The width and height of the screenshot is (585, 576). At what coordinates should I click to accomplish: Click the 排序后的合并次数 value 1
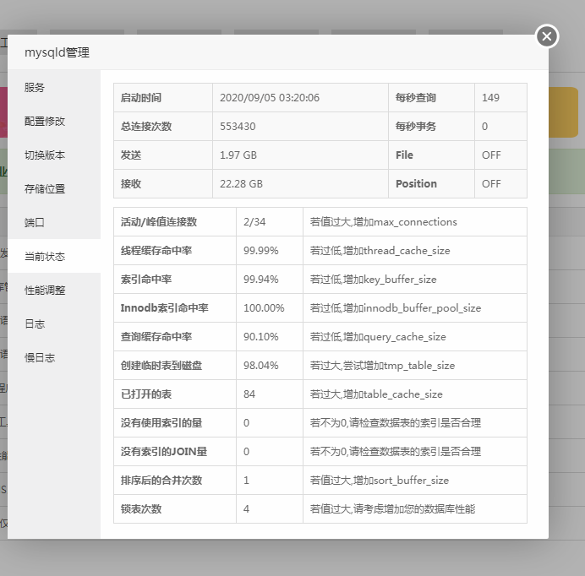[x=246, y=481]
